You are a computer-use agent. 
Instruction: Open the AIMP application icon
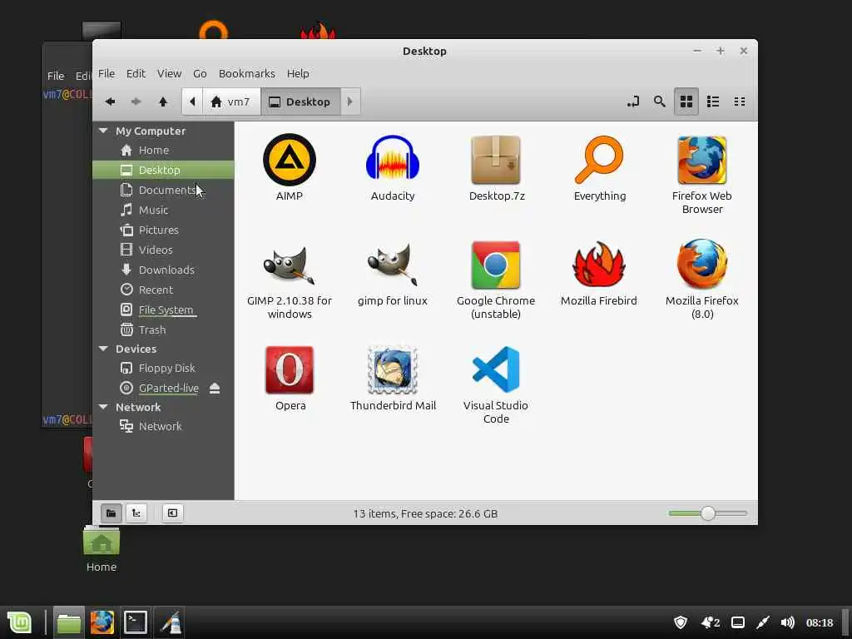pos(289,160)
